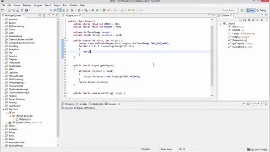Open the Project menu
This screenshot has height=152, width=270.
57,5
